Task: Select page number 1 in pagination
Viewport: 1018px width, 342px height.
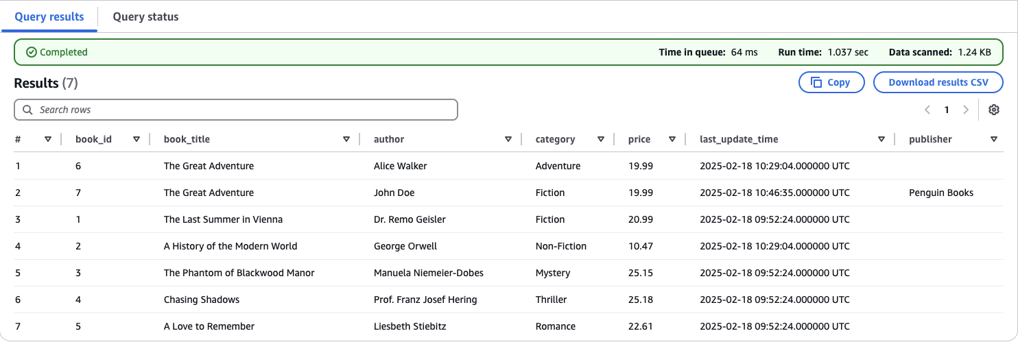Action: [x=947, y=110]
